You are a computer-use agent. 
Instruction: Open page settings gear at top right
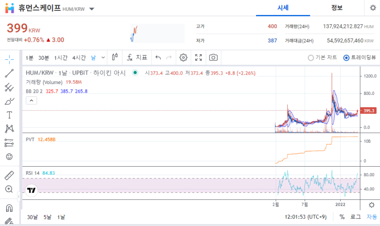(x=373, y=8)
